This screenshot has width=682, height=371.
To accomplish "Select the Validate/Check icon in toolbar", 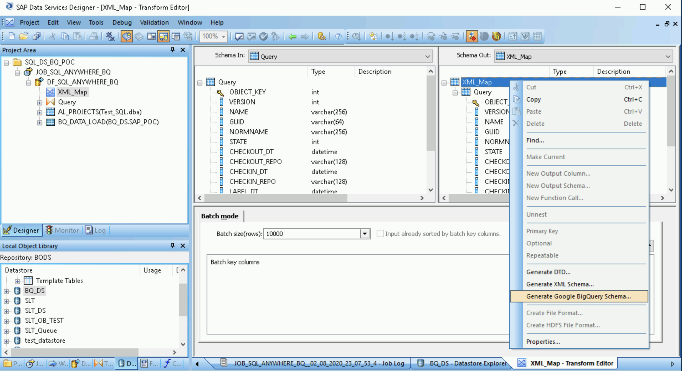I will pos(239,37).
